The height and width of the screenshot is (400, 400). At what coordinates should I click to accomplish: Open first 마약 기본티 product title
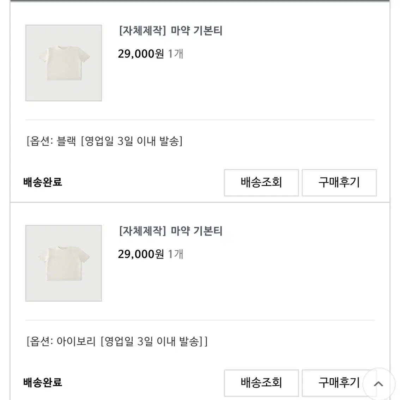pos(171,31)
